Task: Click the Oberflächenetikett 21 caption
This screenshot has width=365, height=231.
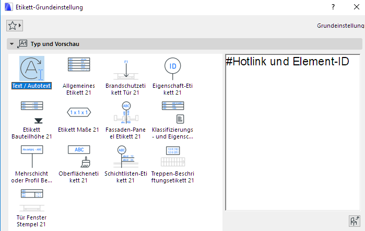Action: (79, 177)
